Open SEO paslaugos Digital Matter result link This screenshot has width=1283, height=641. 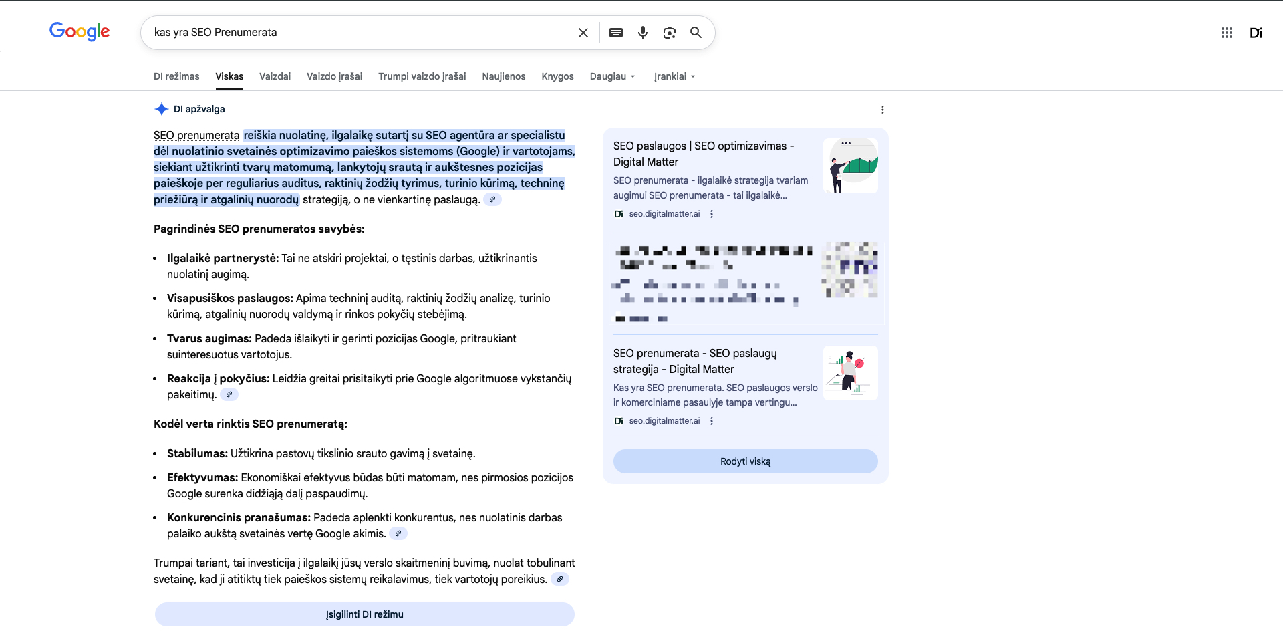(703, 154)
